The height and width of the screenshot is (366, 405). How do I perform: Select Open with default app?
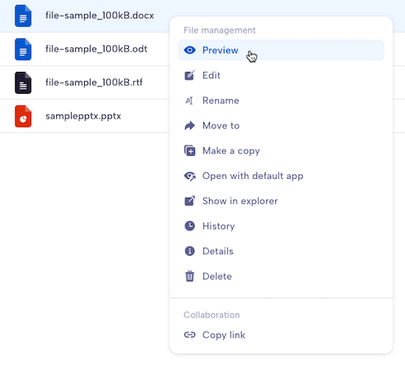point(281,176)
